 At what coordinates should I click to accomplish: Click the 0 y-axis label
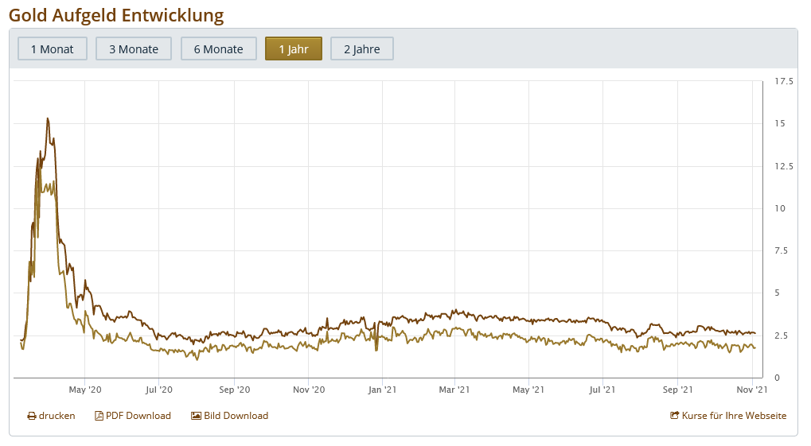pyautogui.click(x=778, y=378)
